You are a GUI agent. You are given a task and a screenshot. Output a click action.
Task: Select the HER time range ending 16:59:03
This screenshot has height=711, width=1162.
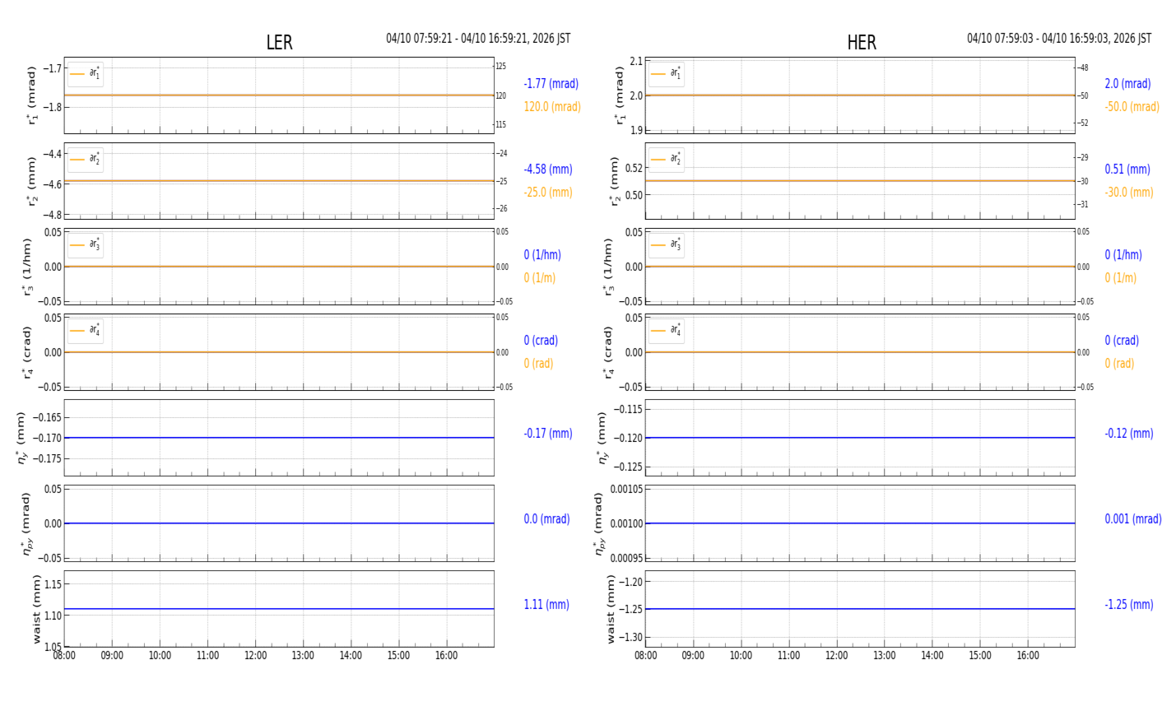(x=1059, y=39)
